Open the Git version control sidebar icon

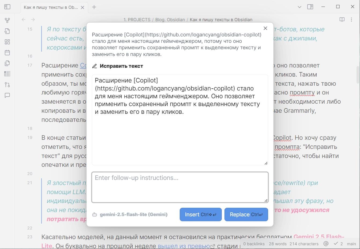(x=7, y=85)
